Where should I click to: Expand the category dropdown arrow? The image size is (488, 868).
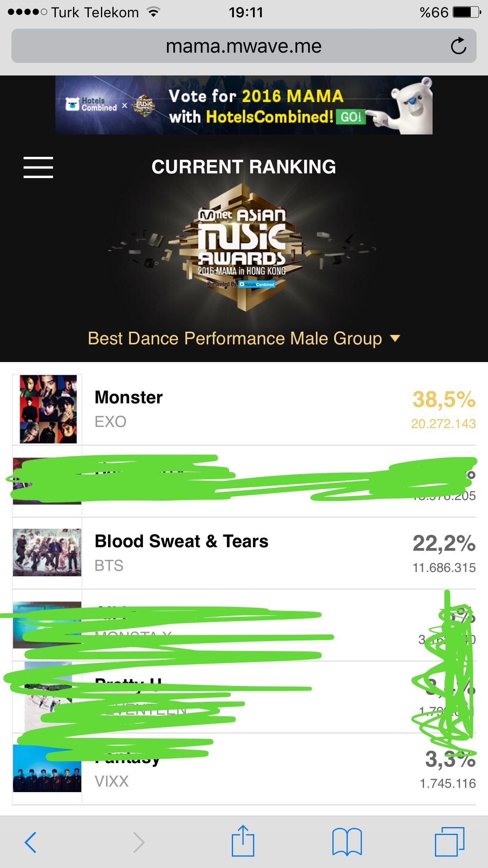click(395, 338)
